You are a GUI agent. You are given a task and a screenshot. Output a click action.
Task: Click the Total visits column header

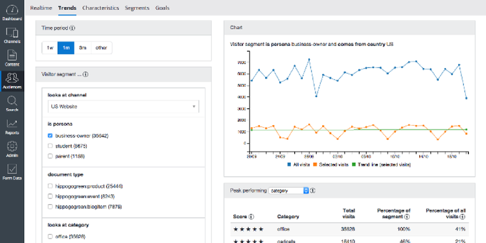click(x=349, y=214)
